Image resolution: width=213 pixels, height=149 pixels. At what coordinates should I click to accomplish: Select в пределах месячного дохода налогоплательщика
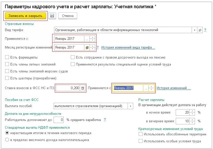[7, 140]
